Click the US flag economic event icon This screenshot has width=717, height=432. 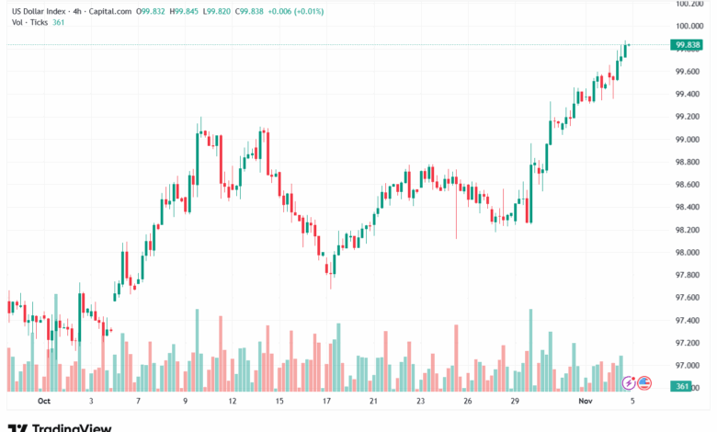(x=643, y=382)
